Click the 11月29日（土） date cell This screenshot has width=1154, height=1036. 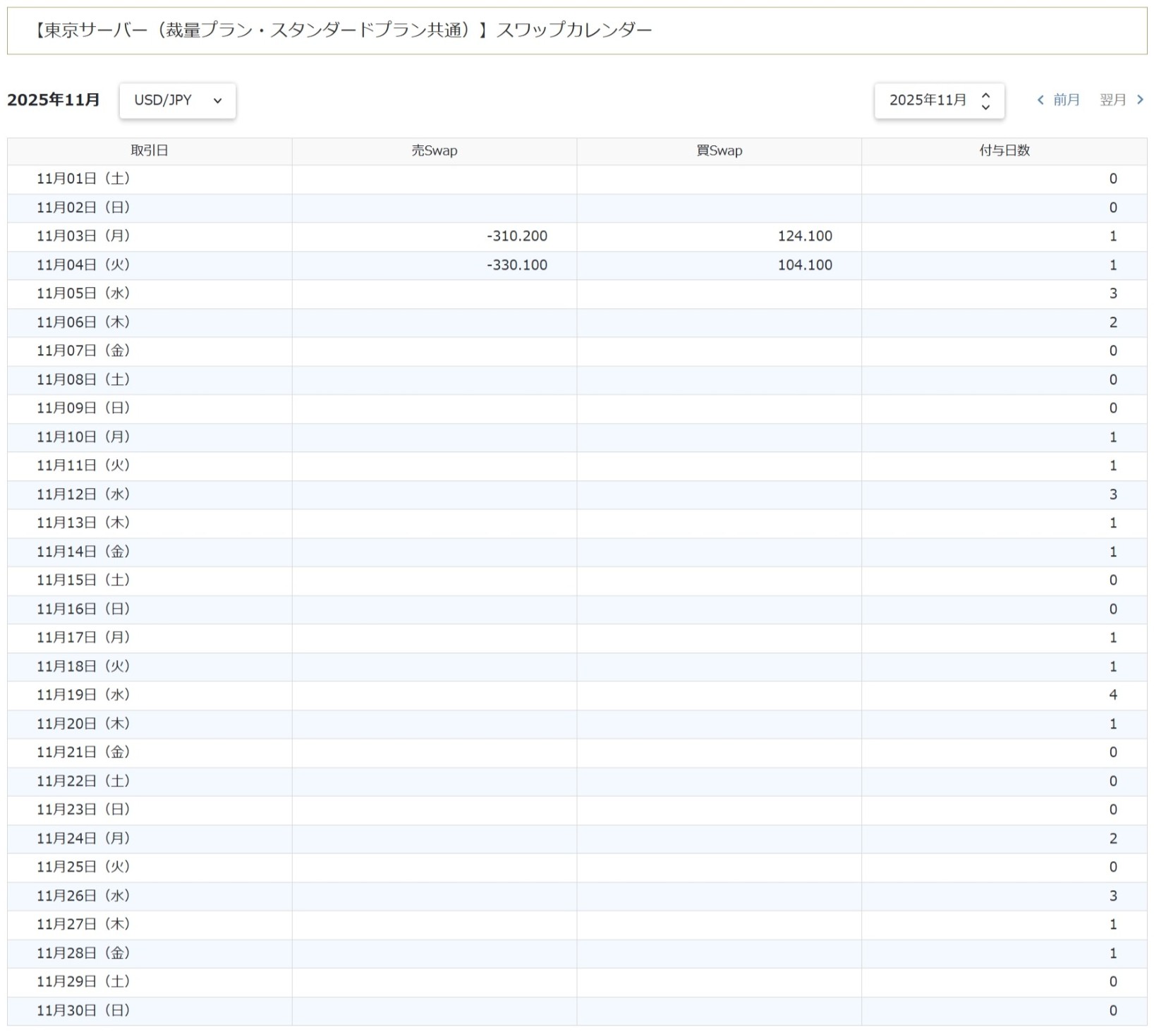click(x=150, y=982)
